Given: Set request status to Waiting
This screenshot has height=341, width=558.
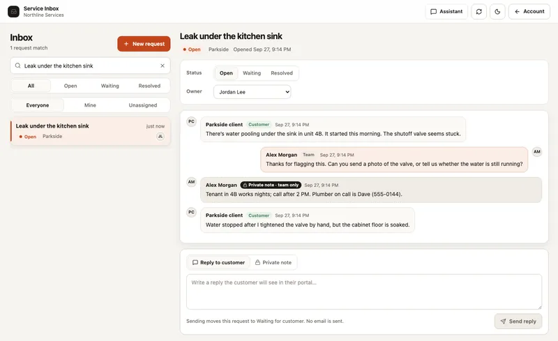Looking at the screenshot, I should 252,73.
